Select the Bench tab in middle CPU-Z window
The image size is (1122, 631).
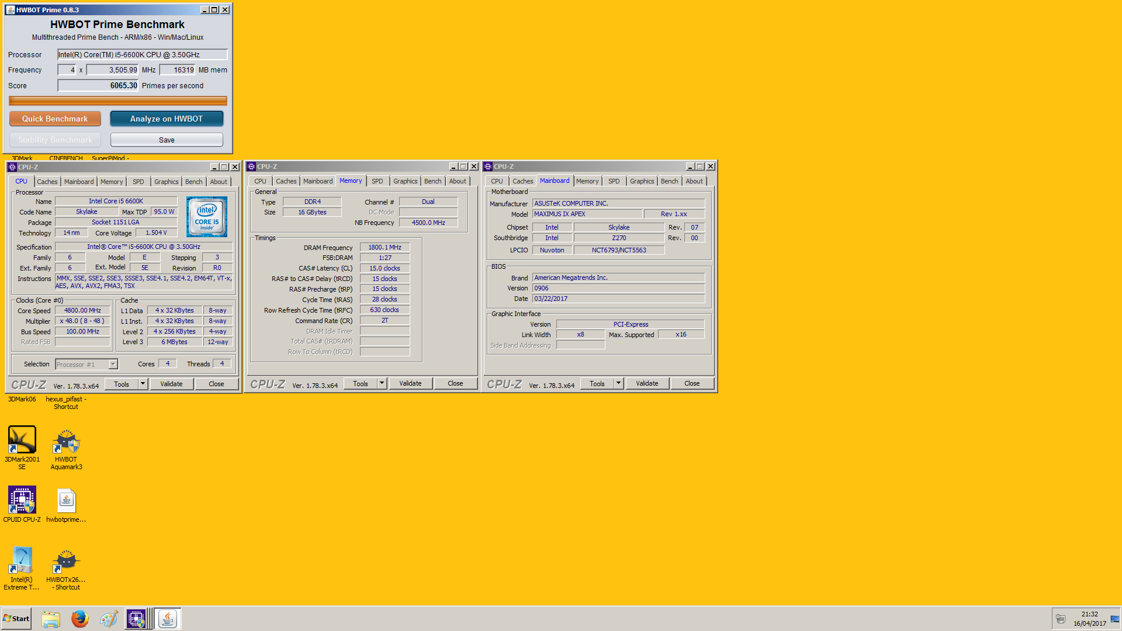click(x=433, y=181)
